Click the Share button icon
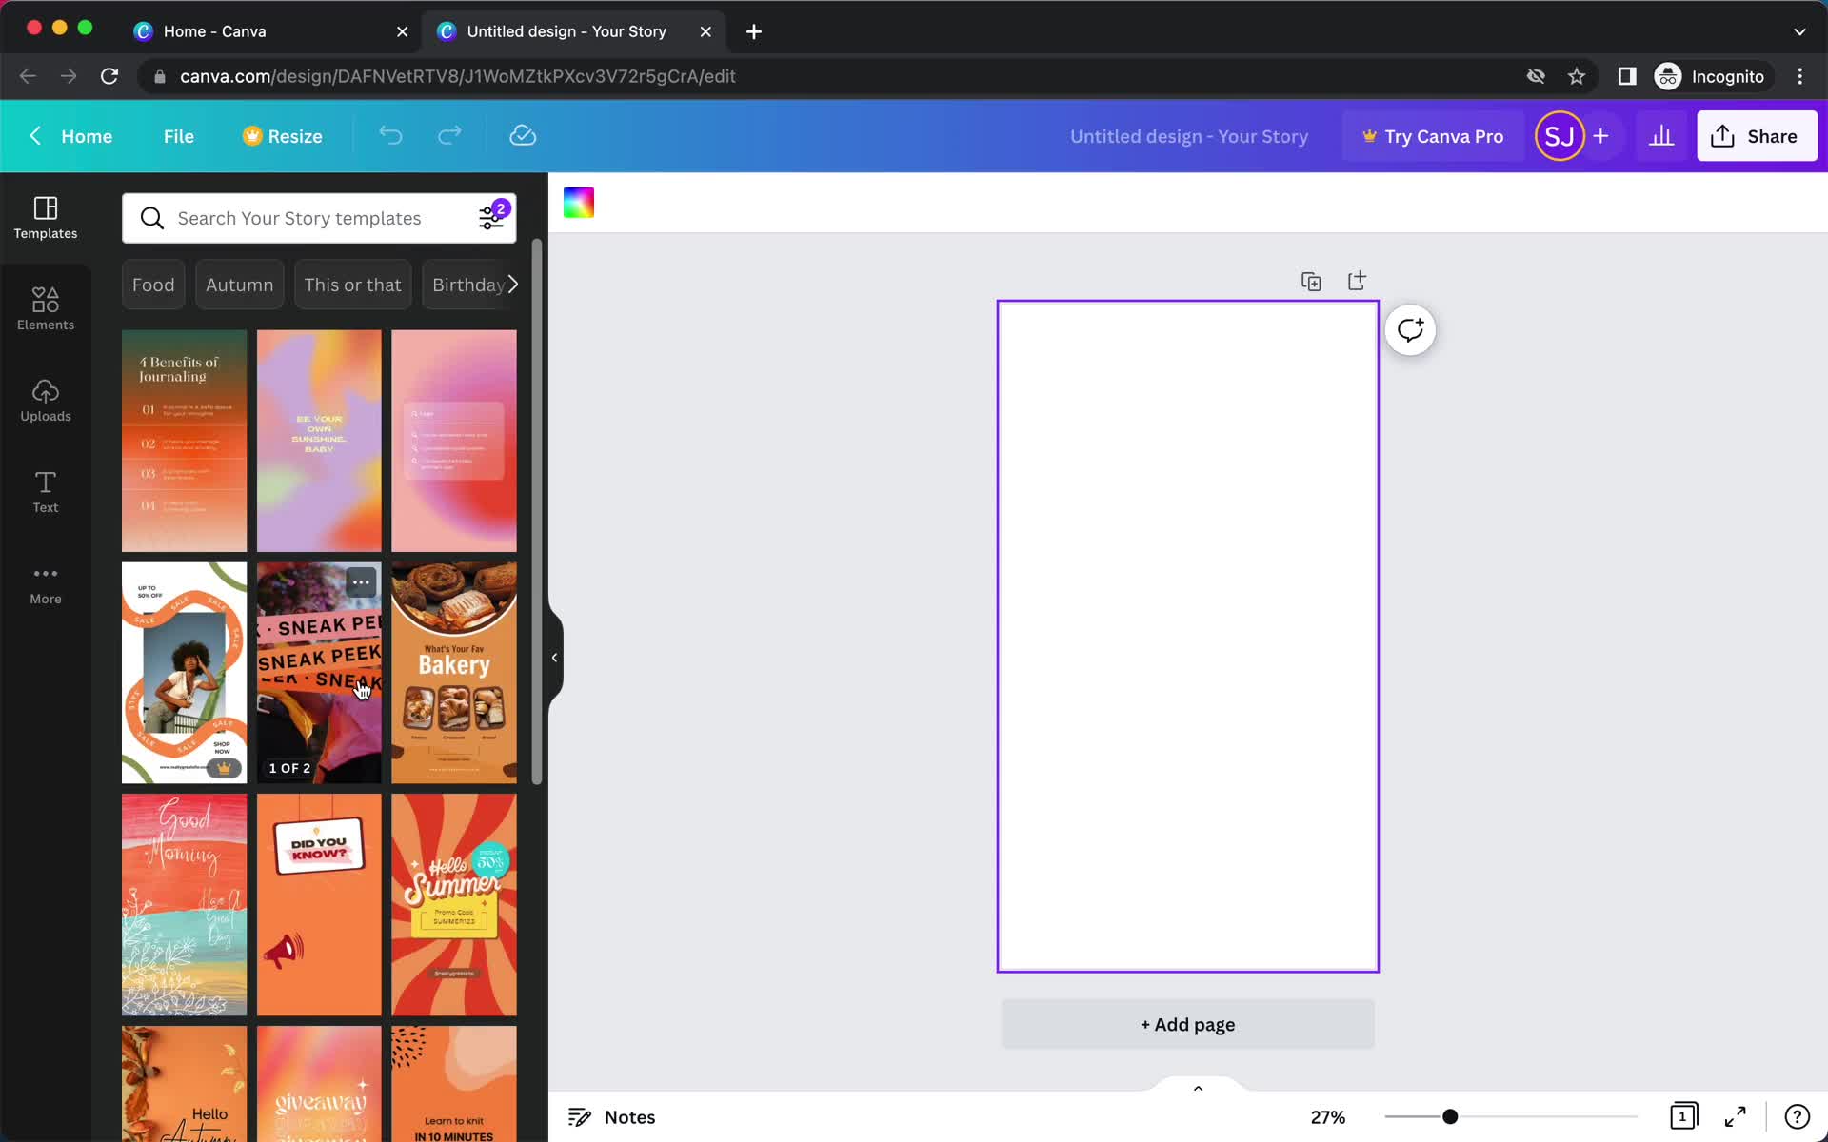1828x1142 pixels. 1722,135
